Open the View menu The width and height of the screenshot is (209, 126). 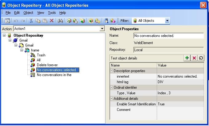coord(41,13)
